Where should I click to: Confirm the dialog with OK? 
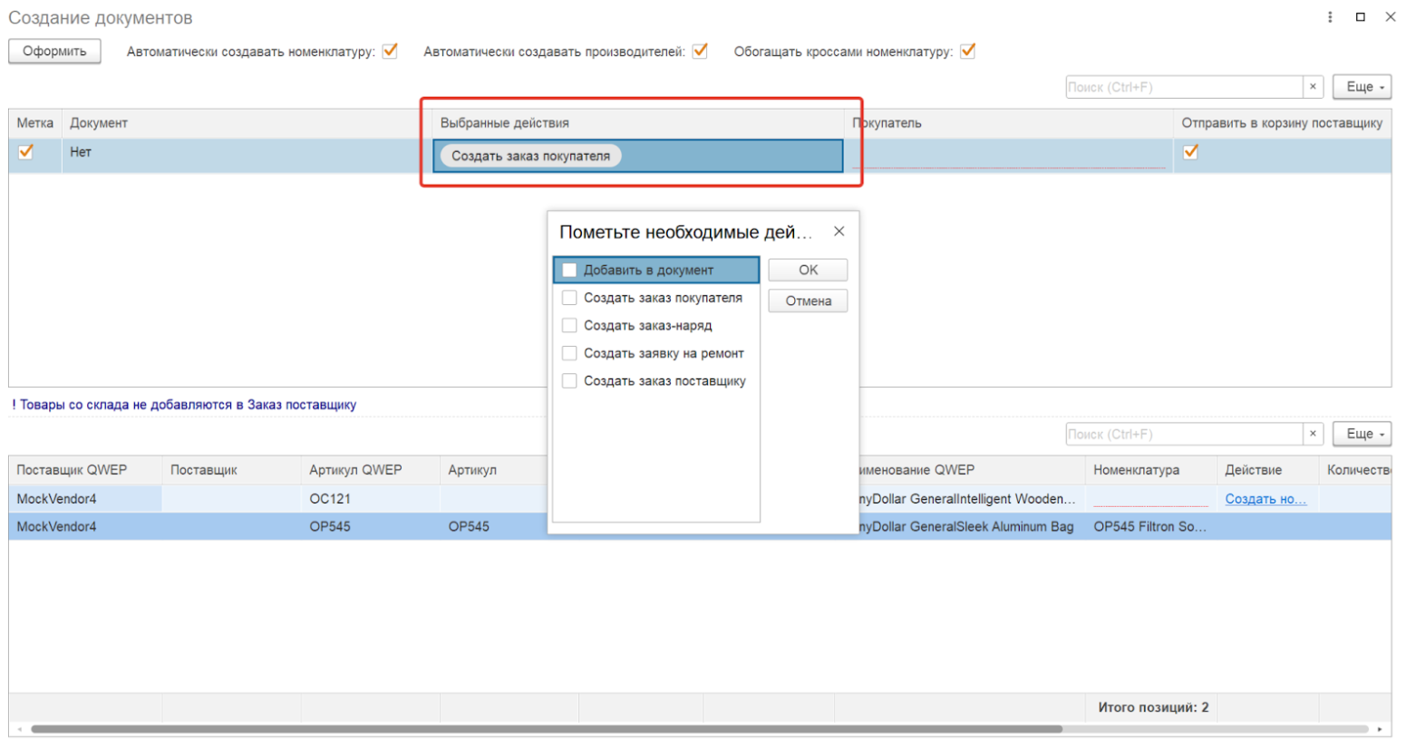(808, 270)
